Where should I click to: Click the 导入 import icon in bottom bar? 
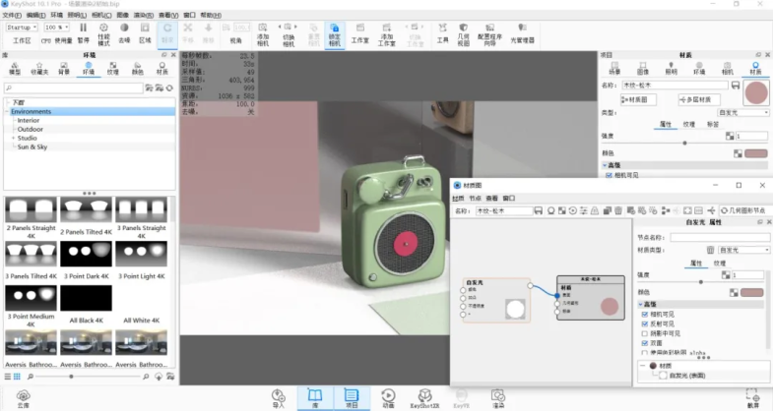(x=278, y=395)
